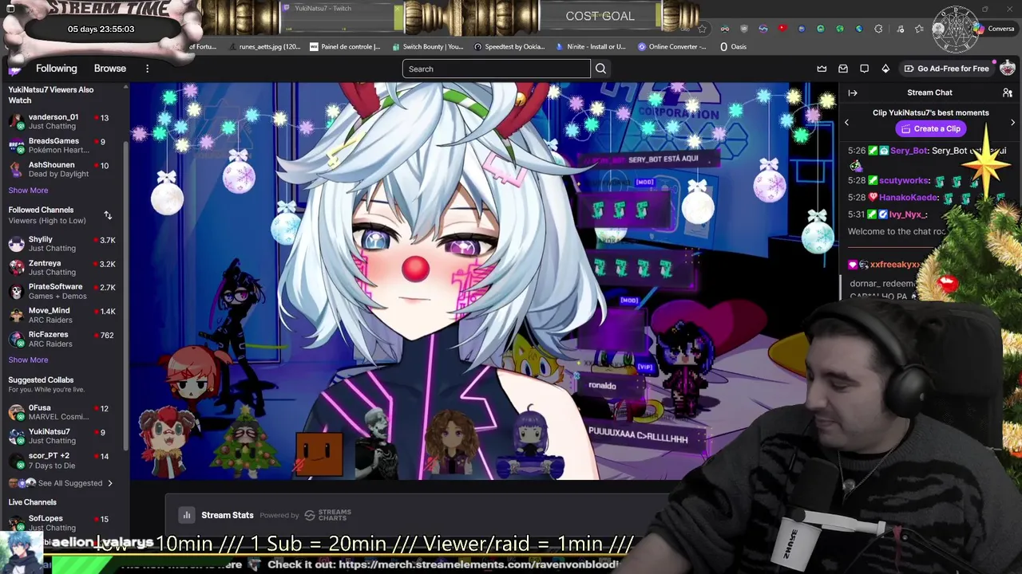Open the Online Converter bookmark
1022x574 pixels.
[672, 46]
